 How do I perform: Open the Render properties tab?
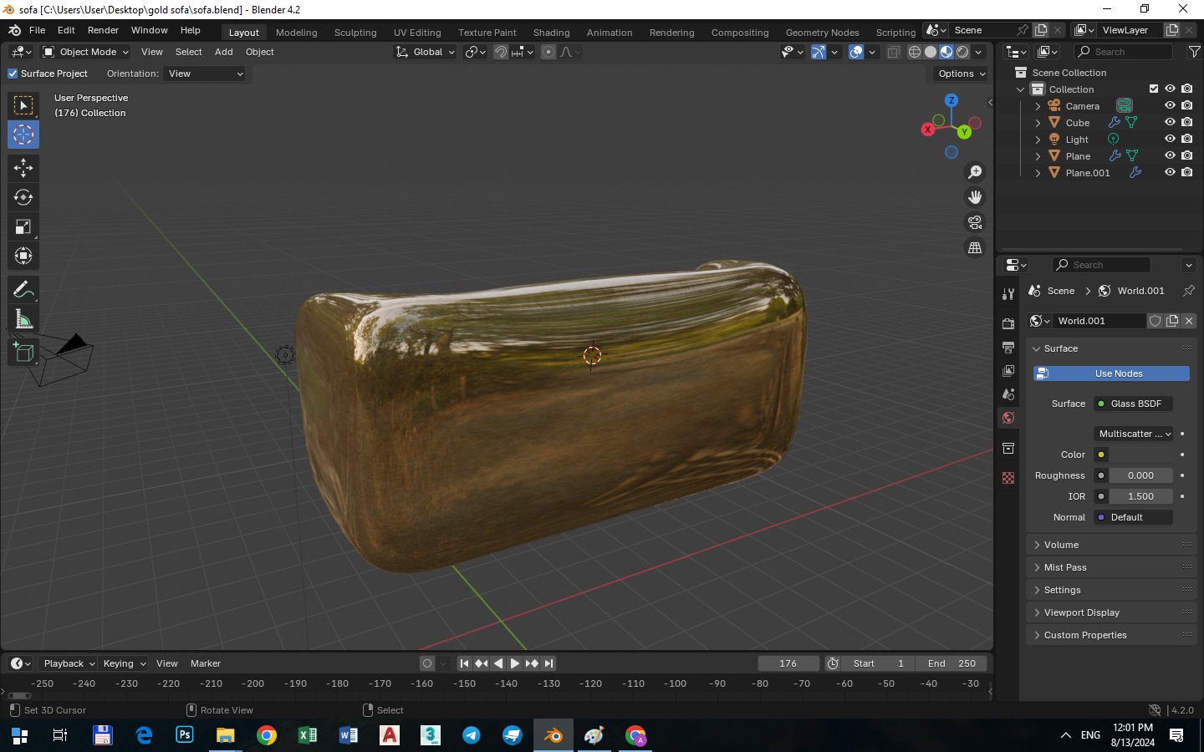click(1008, 323)
